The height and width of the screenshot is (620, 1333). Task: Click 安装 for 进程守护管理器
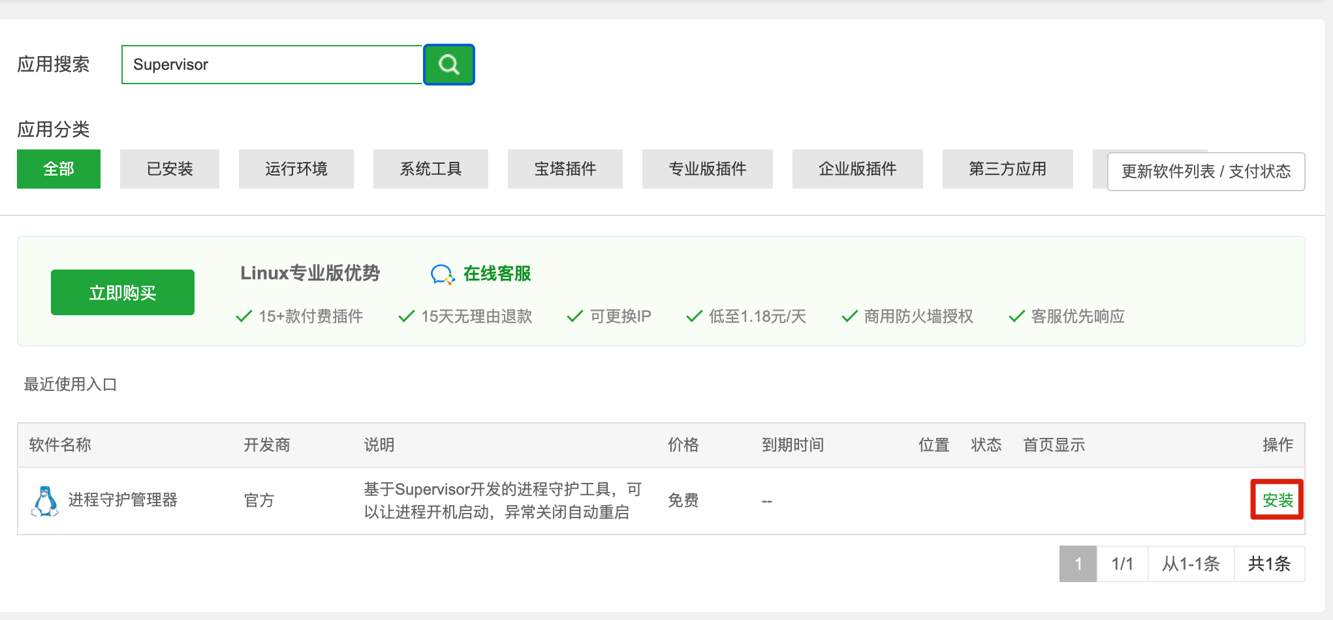tap(1278, 500)
